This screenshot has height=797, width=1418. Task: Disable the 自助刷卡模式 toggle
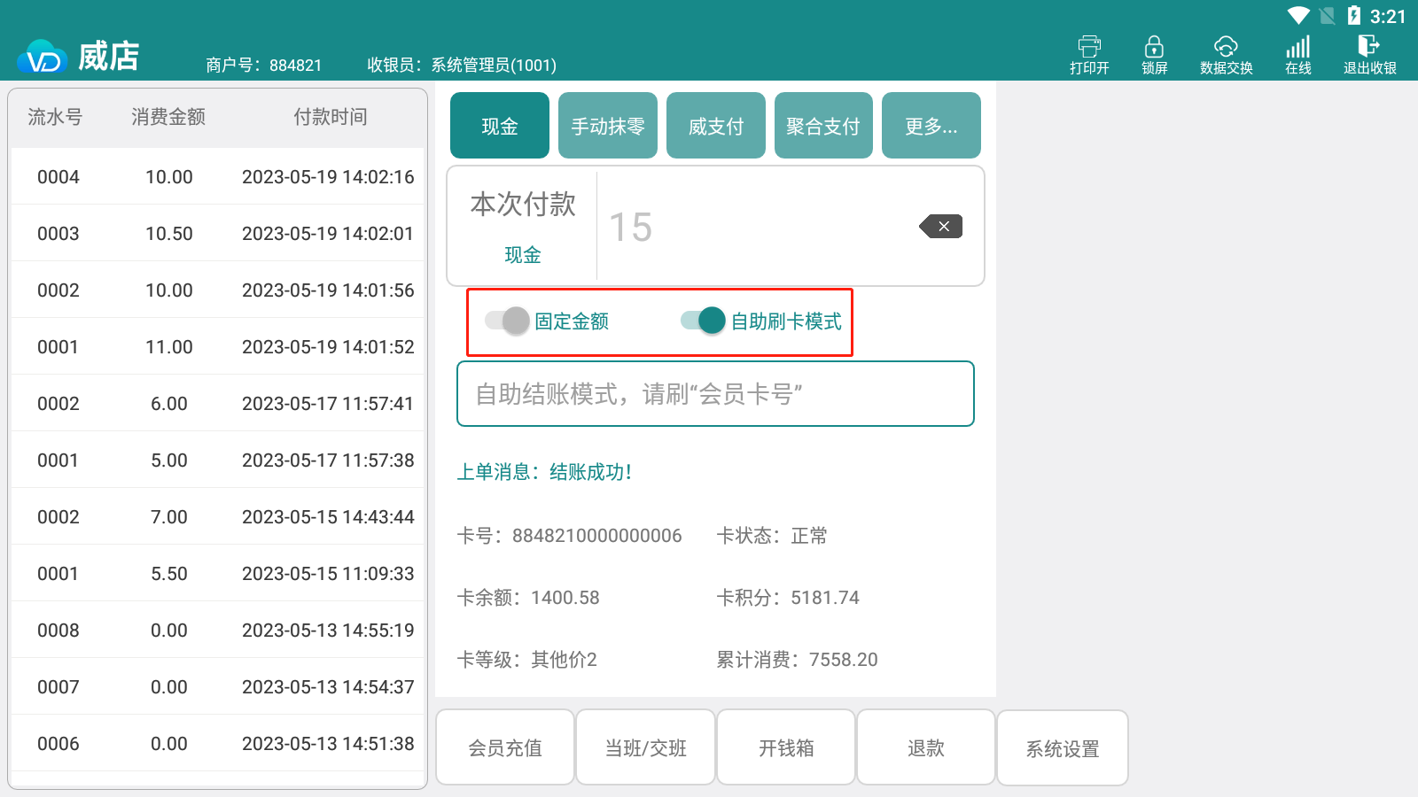704,321
